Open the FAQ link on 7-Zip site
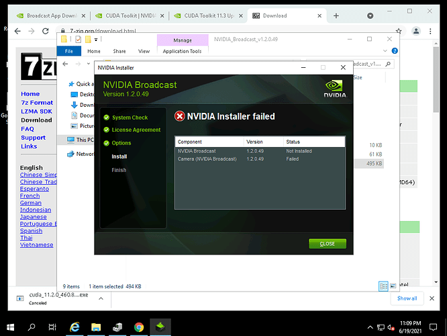Image resolution: width=447 pixels, height=336 pixels. point(28,129)
